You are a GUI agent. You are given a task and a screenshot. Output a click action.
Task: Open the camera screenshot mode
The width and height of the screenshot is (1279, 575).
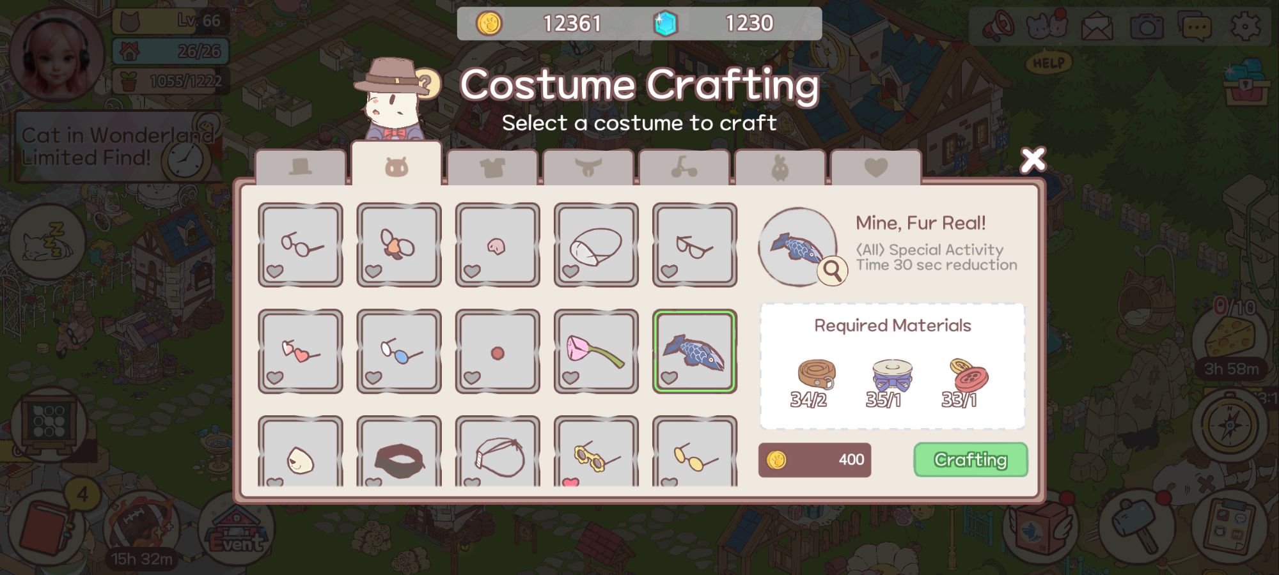[1147, 27]
